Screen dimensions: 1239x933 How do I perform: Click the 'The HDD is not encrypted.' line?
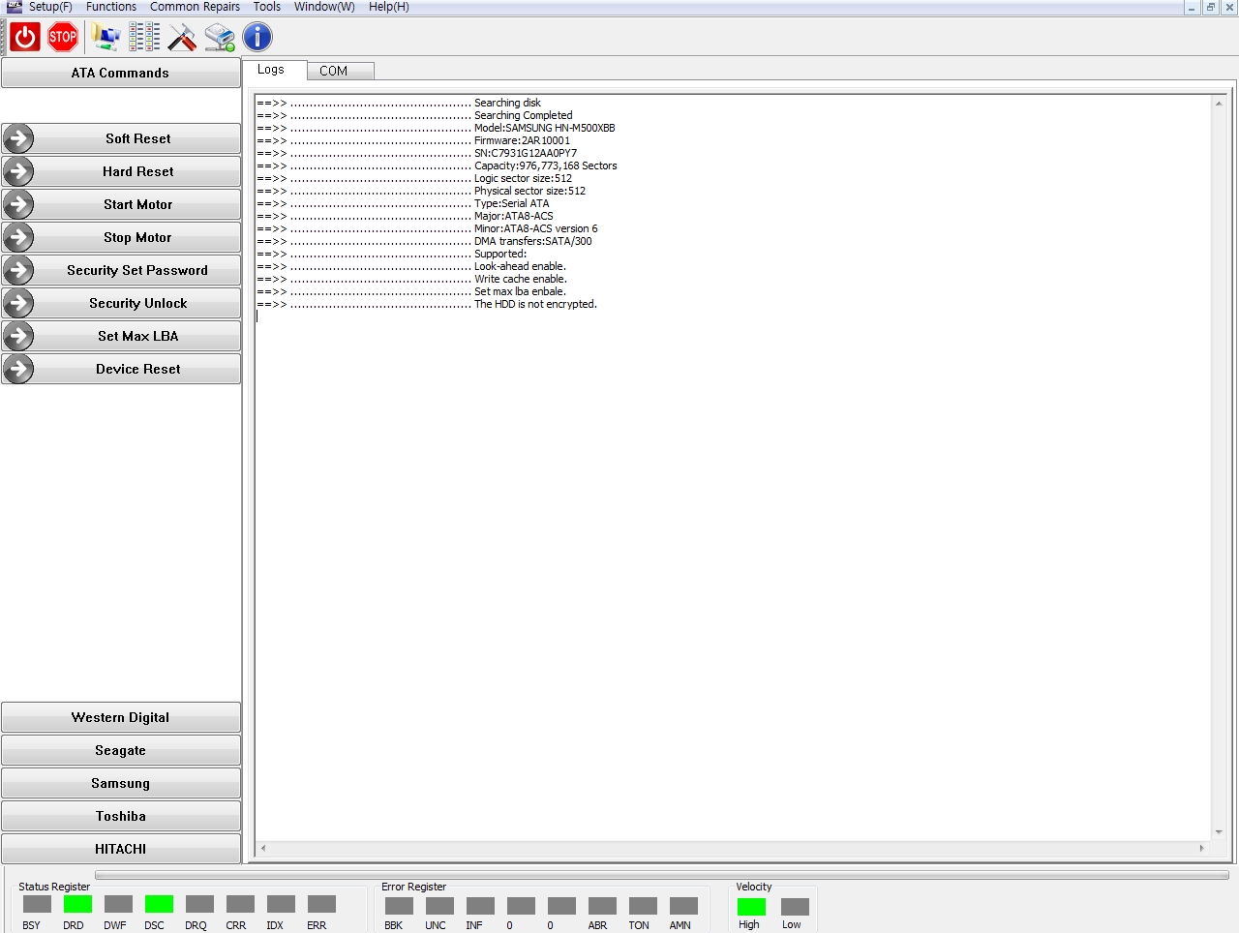click(x=535, y=304)
